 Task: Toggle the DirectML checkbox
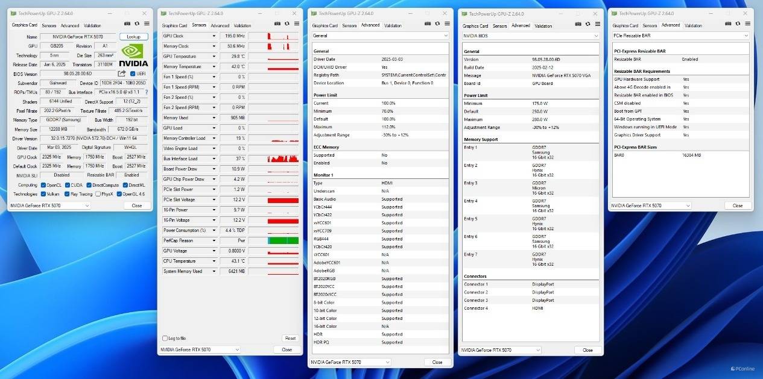point(125,185)
